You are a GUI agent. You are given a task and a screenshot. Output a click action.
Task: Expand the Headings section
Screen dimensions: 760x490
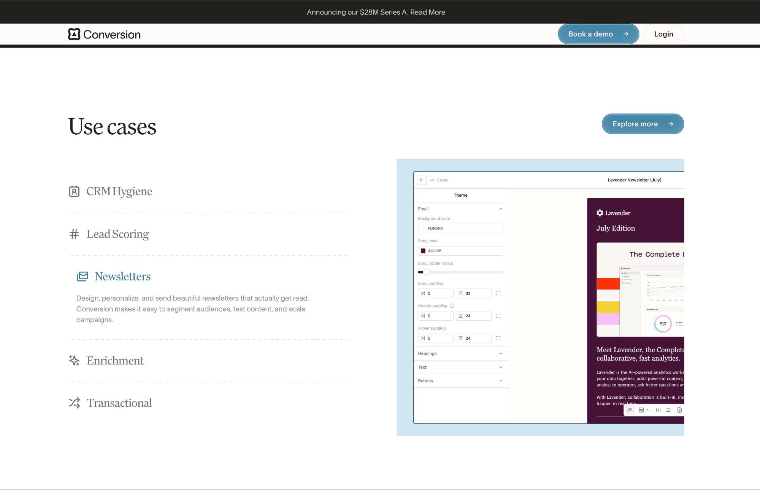point(500,353)
